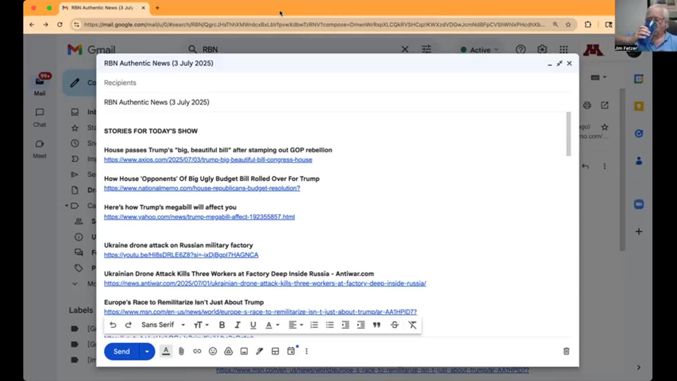The image size is (677, 381).
Task: Click the compose body vertical scrollbar
Action: [569, 134]
